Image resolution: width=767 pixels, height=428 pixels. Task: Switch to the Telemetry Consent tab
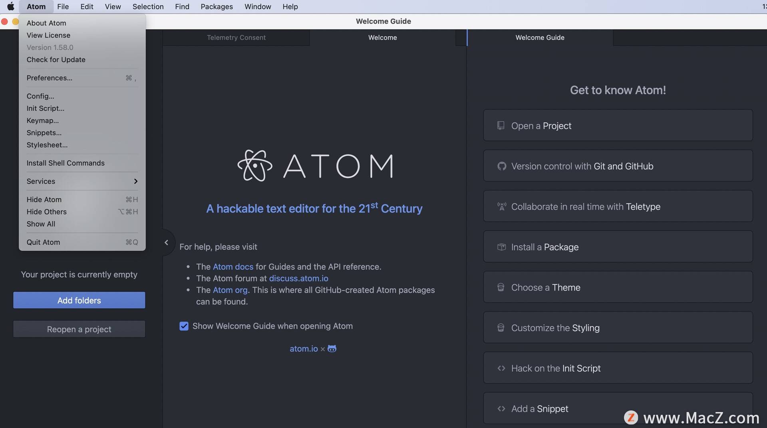pos(236,38)
